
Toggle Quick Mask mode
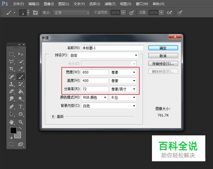tap(11, 144)
